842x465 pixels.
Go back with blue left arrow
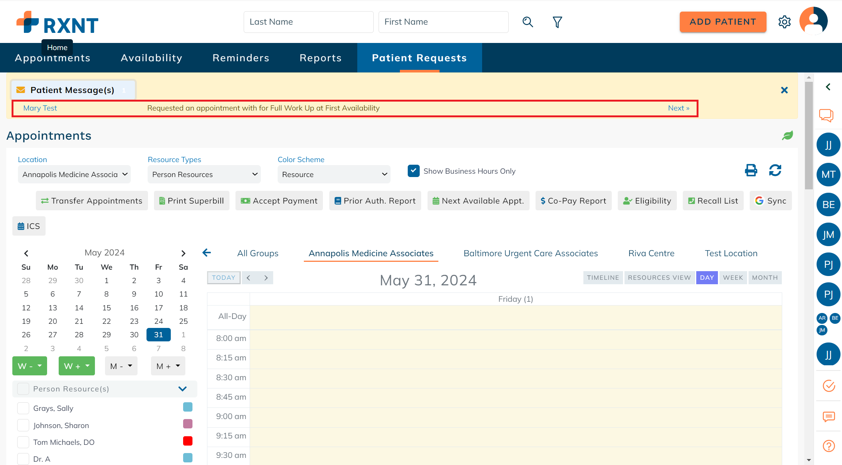207,253
